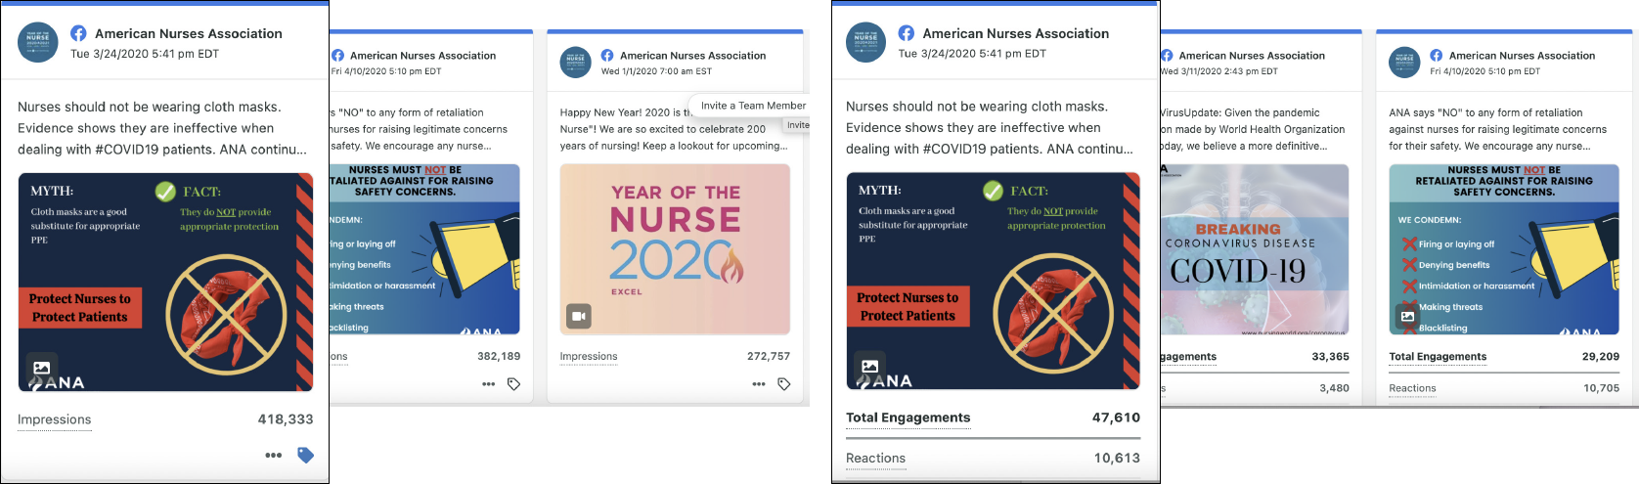Open the ellipsis menu beside the blue tag icon

point(274,455)
